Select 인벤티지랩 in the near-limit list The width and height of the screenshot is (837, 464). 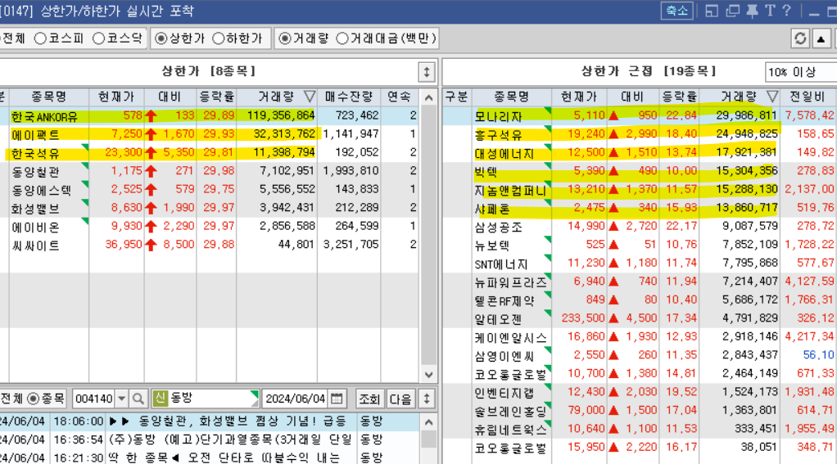coord(504,393)
